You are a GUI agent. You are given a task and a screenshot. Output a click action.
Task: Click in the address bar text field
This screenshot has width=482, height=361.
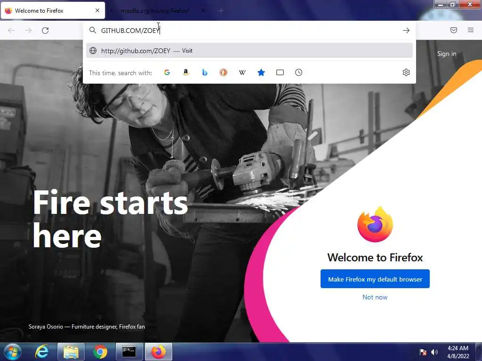(249, 31)
